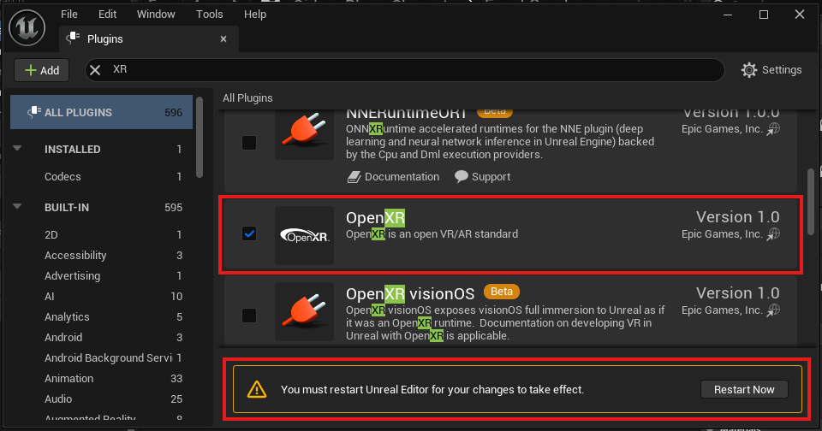
Task: Minimize the editor window
Action: click(728, 15)
